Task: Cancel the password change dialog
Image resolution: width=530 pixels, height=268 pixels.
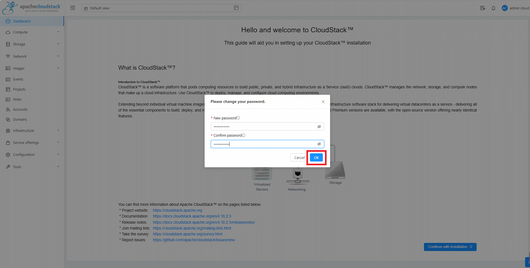Action: coord(299,158)
